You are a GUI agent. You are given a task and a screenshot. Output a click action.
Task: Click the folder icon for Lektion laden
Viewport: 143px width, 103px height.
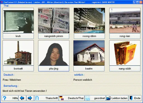[x=109, y=98]
